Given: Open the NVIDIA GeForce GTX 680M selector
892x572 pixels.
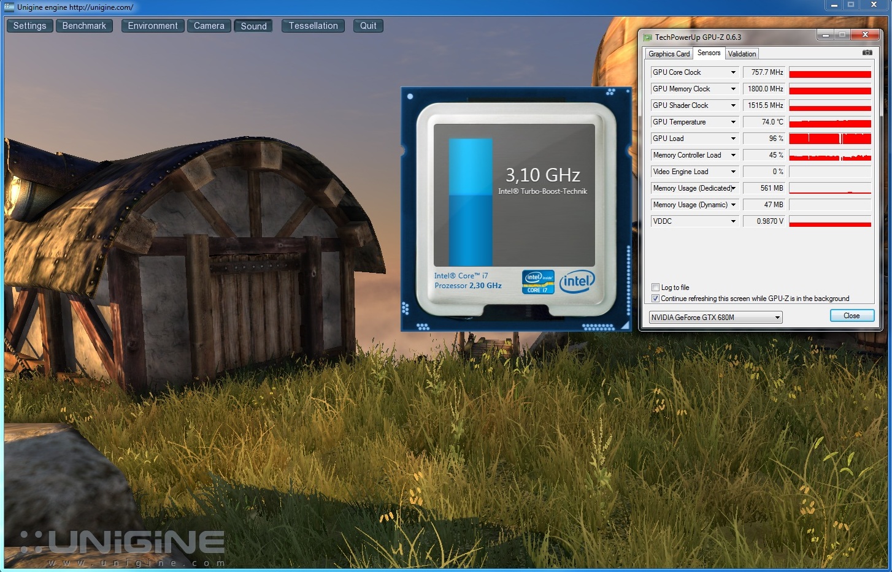Looking at the screenshot, I should (x=715, y=318).
